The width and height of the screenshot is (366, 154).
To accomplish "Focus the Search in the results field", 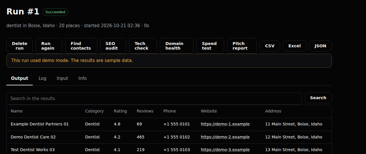I will pyautogui.click(x=154, y=98).
